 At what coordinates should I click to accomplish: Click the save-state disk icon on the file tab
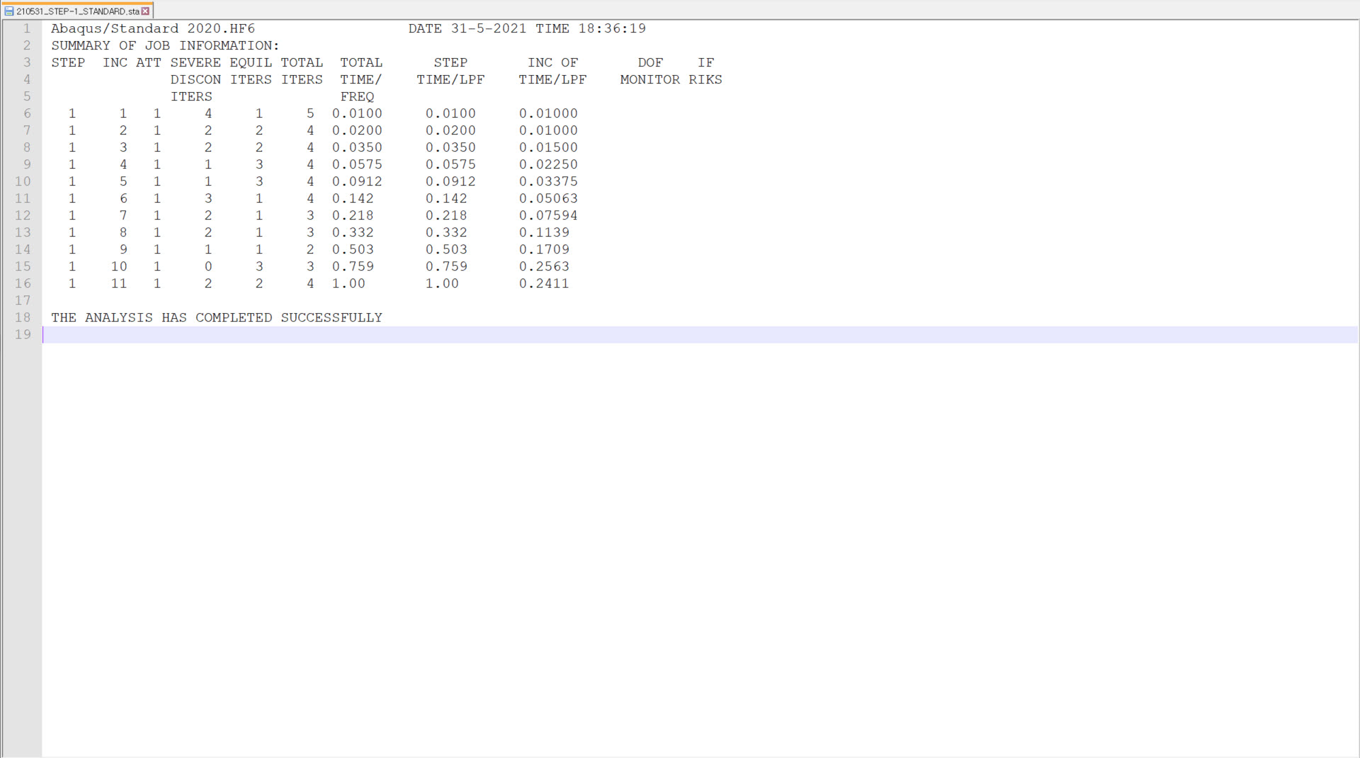coord(9,11)
